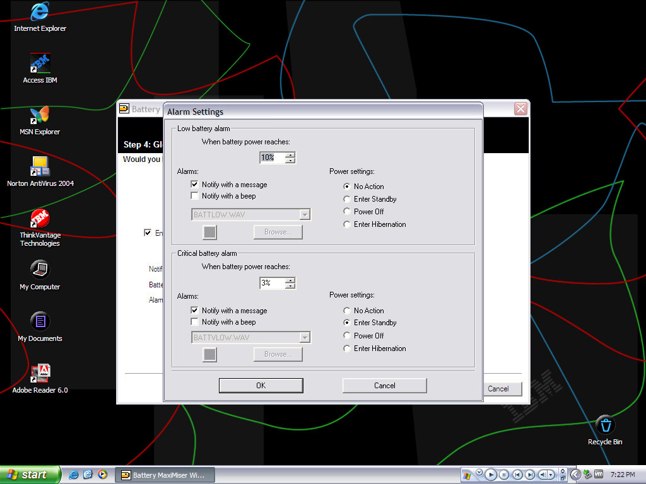Enable low battery Notify with a beep
The height and width of the screenshot is (484, 646).
pyautogui.click(x=194, y=196)
